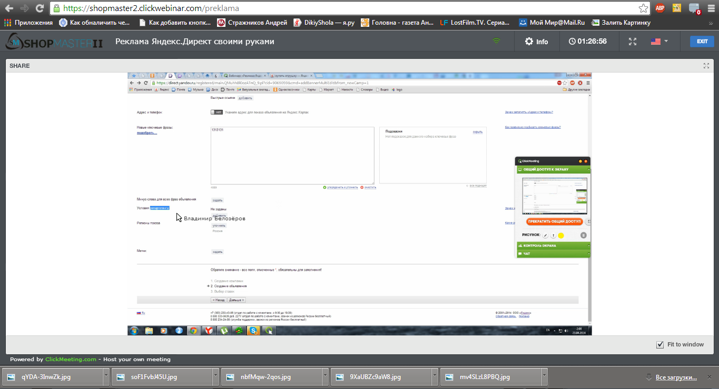Click уточнить under Регионы показа
Viewport: 719px width, 389px height.
coord(219,226)
